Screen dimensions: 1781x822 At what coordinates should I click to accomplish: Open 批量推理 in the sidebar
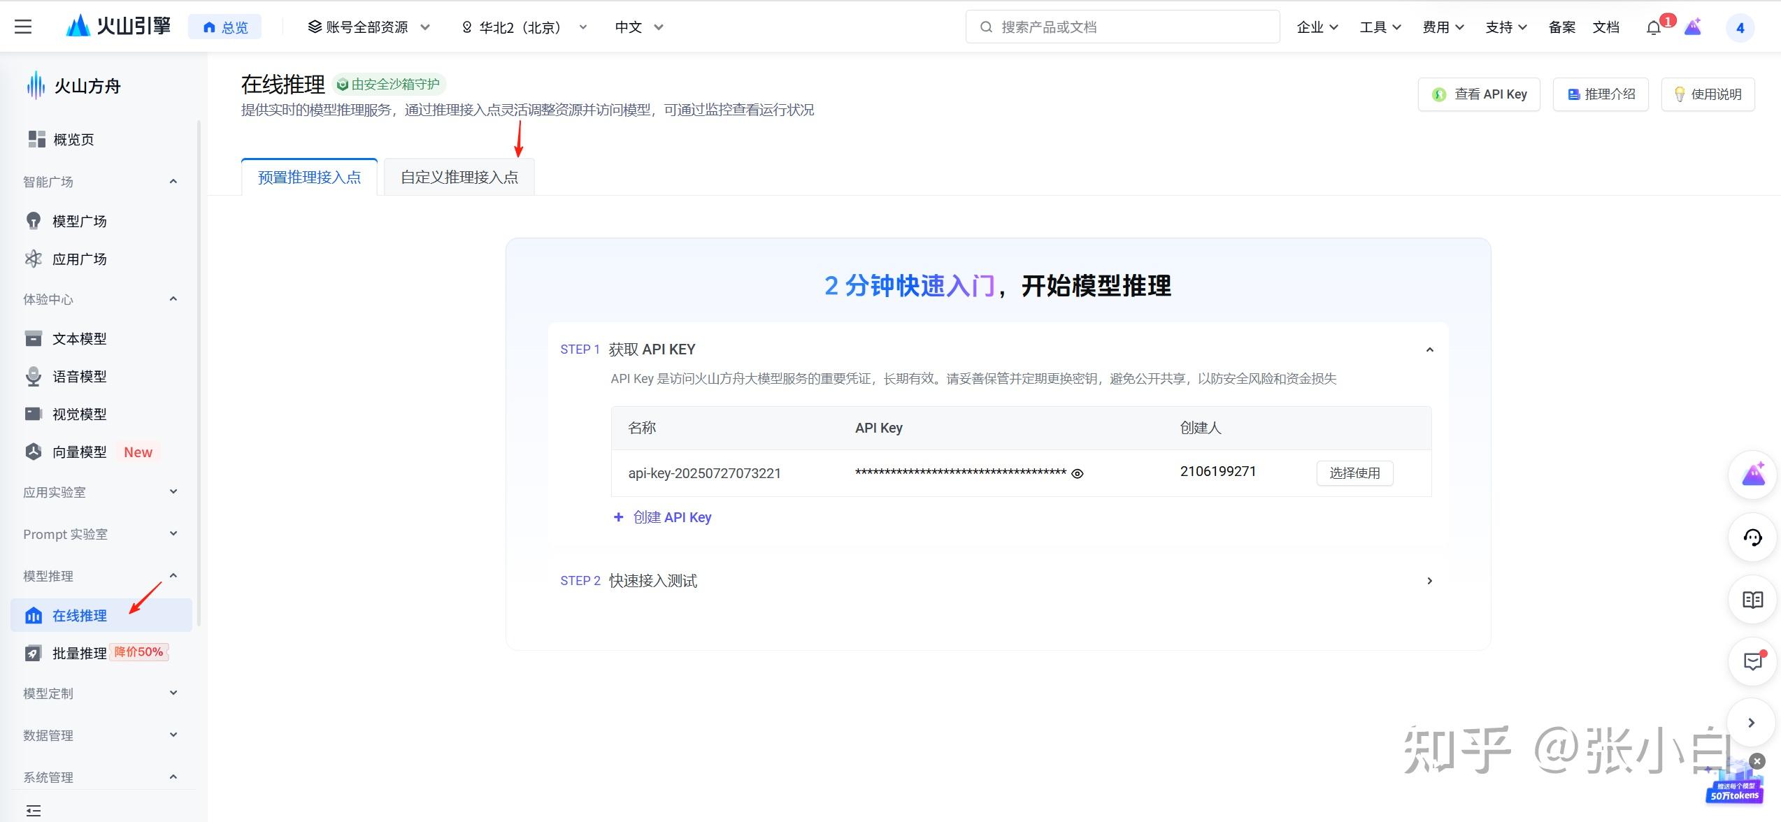79,654
